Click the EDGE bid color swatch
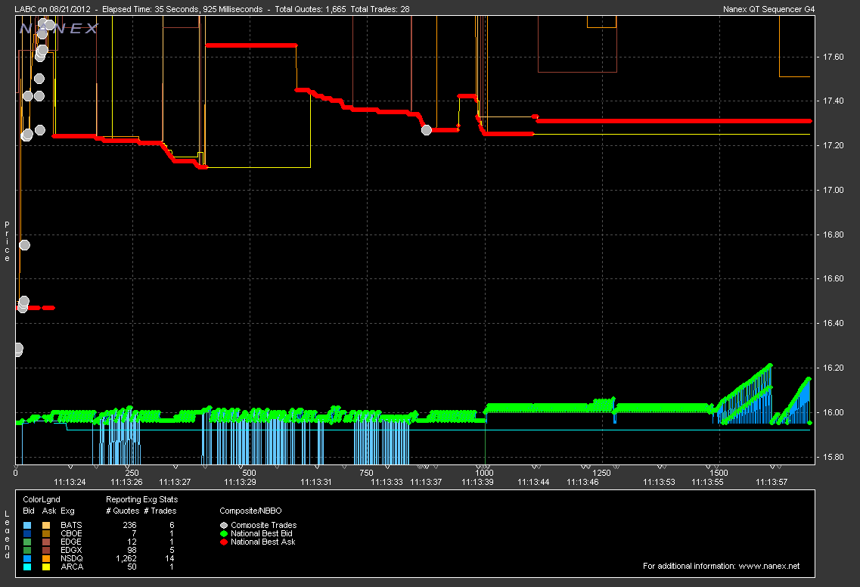The height and width of the screenshot is (587, 860). pyautogui.click(x=27, y=542)
